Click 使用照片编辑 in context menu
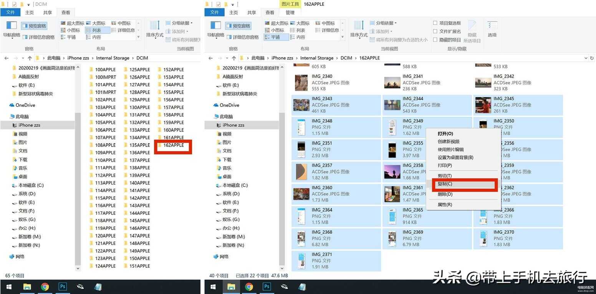This screenshot has height=294, width=596. (464, 149)
